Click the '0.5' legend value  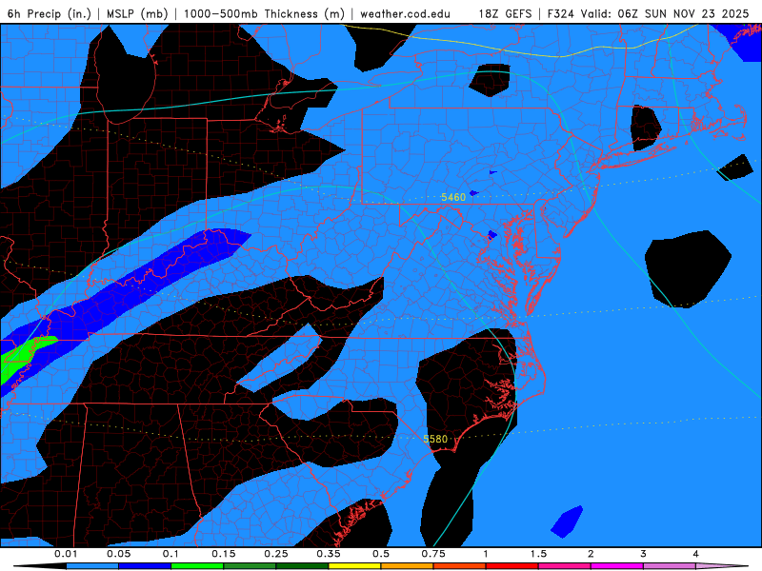point(381,554)
